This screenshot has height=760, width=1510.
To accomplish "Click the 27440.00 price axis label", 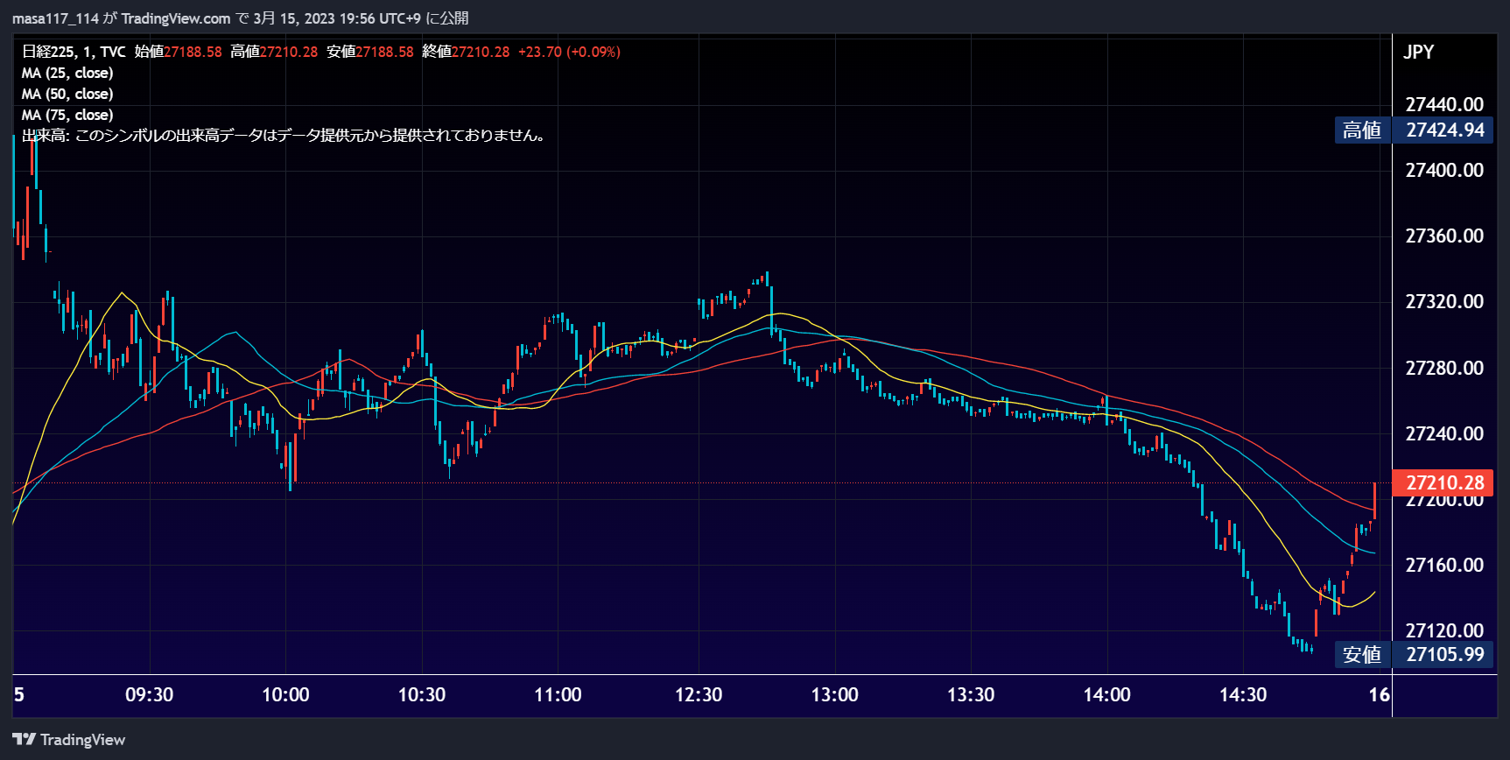I will coord(1444,104).
